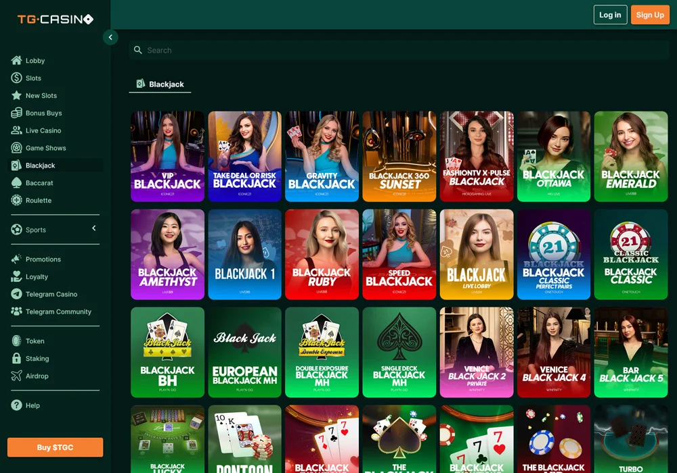Image resolution: width=677 pixels, height=473 pixels.
Task: Collapse the sidebar using the left chevron
Action: (x=110, y=37)
